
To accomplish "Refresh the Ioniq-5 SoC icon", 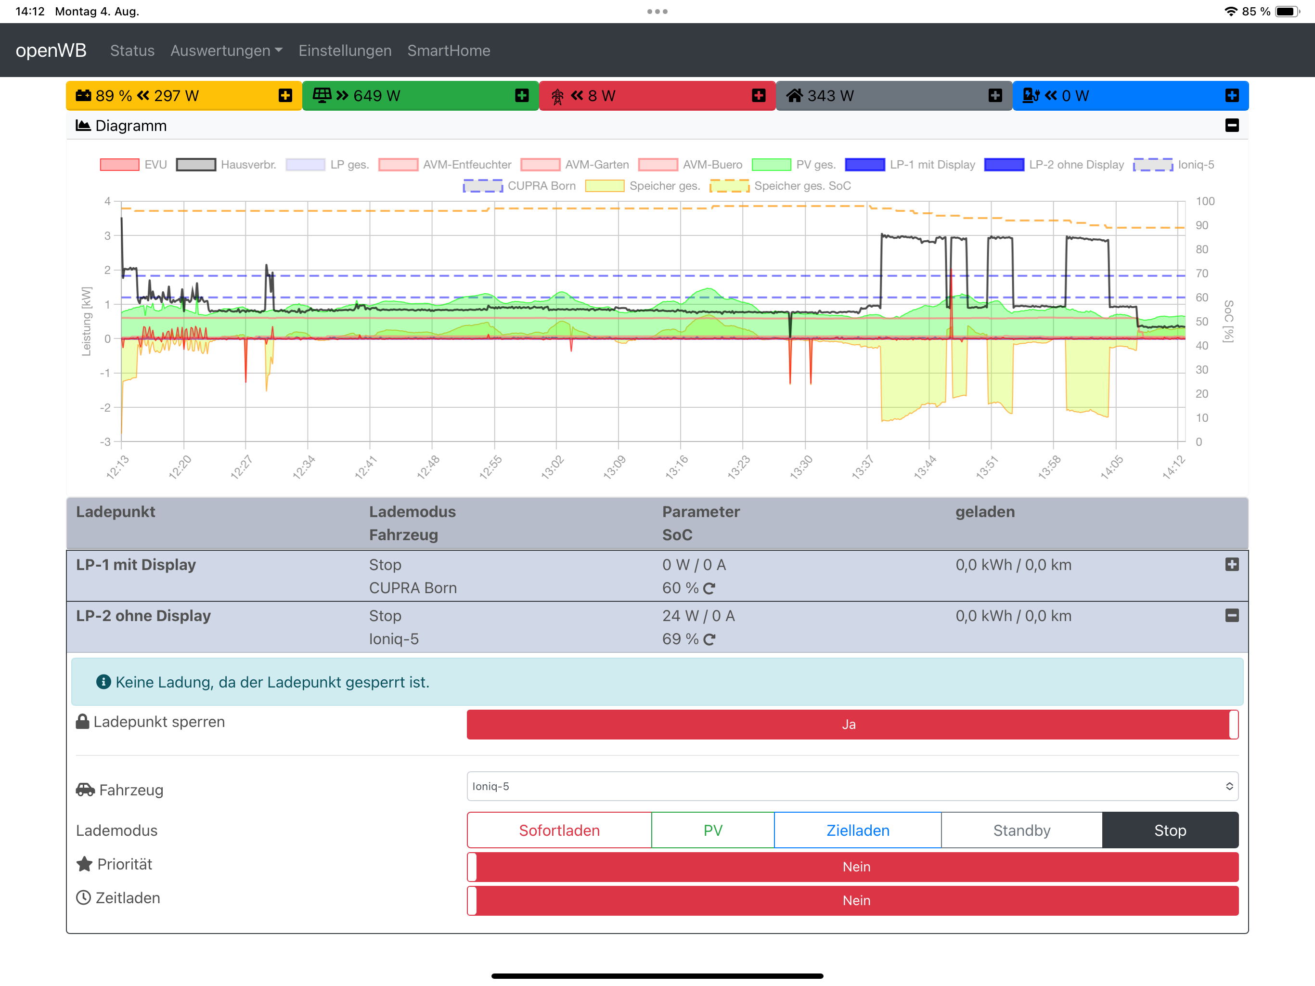I will pos(709,640).
